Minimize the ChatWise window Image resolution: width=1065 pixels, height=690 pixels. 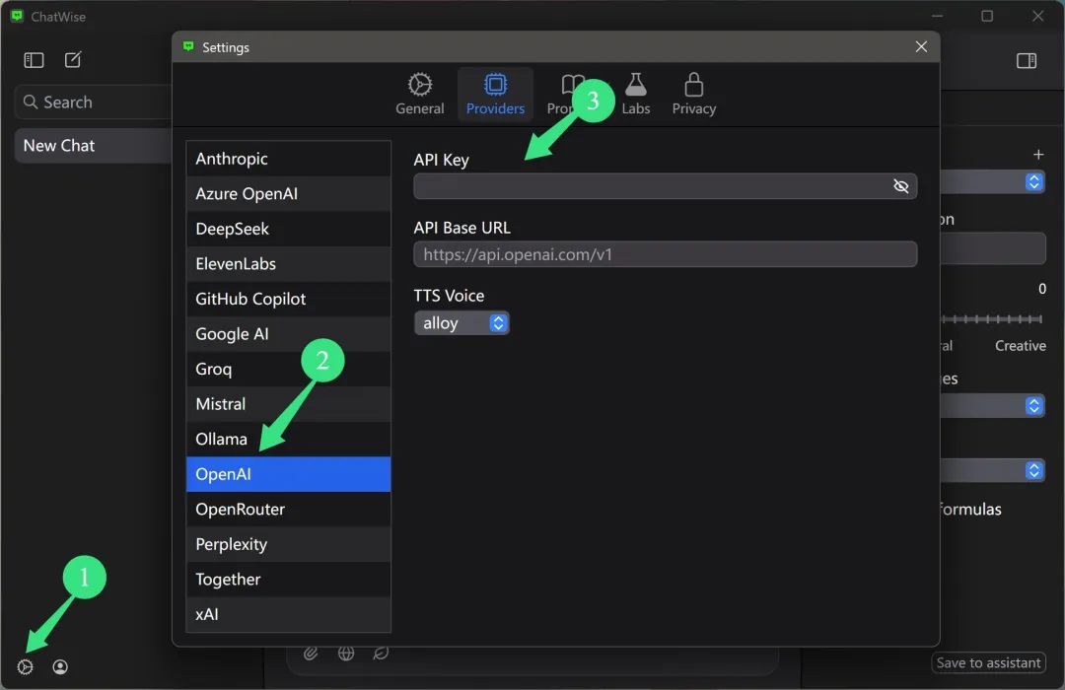click(x=938, y=16)
